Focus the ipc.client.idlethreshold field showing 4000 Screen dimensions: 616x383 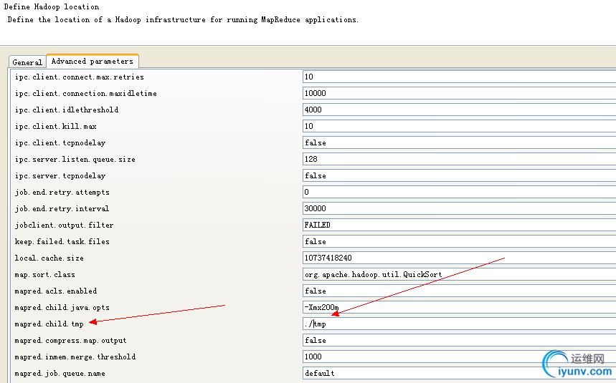(x=459, y=110)
